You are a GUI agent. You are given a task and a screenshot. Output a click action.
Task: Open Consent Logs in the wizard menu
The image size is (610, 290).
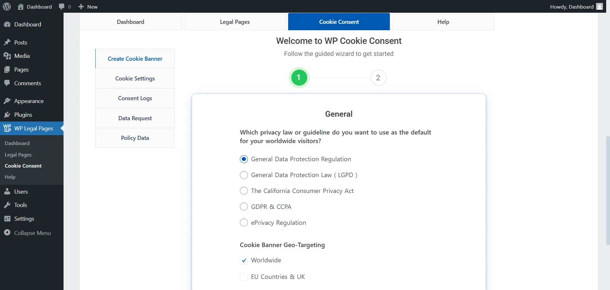135,98
